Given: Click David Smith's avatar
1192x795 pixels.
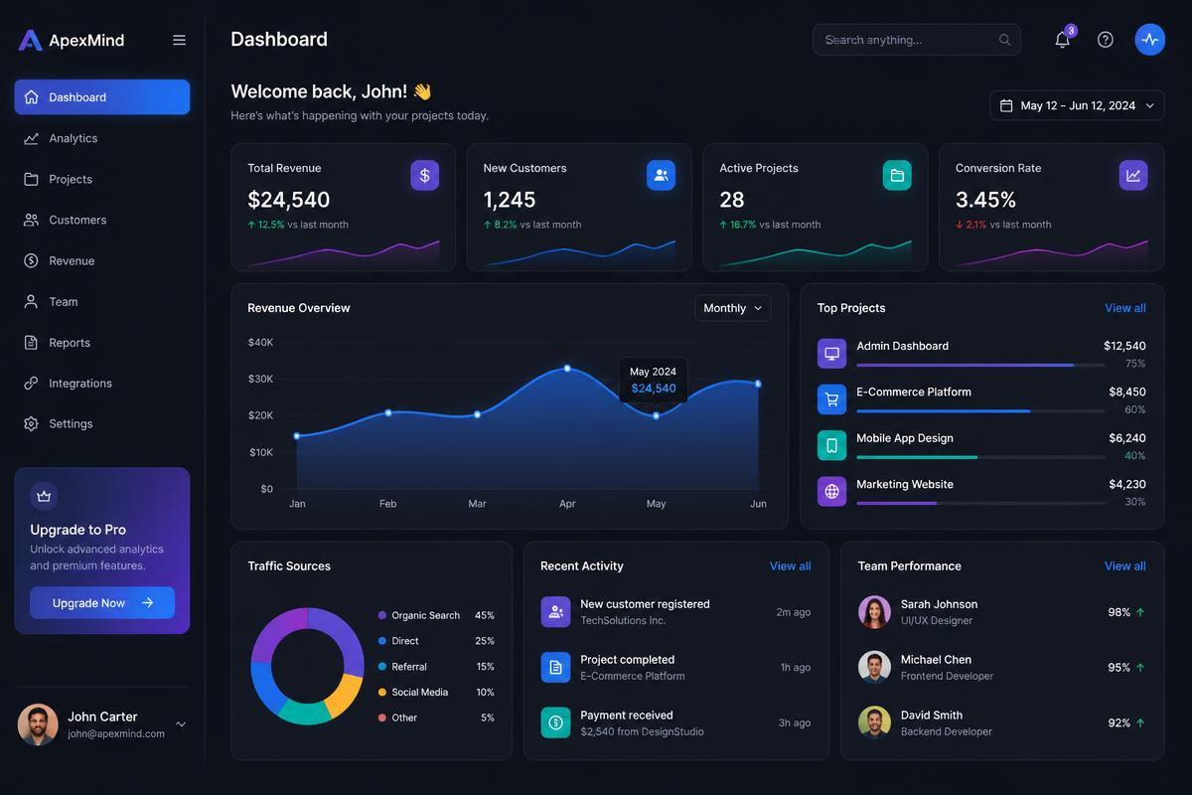Looking at the screenshot, I should 874,722.
